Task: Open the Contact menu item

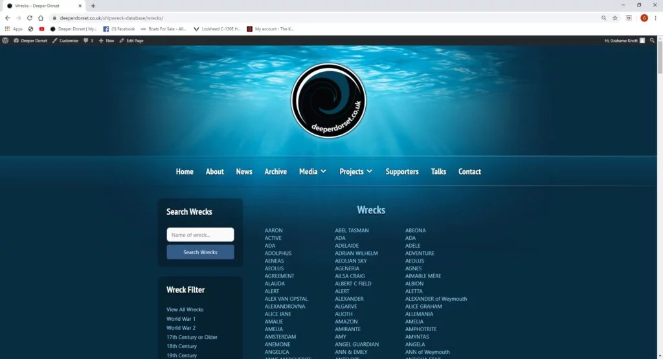Action: tap(469, 171)
